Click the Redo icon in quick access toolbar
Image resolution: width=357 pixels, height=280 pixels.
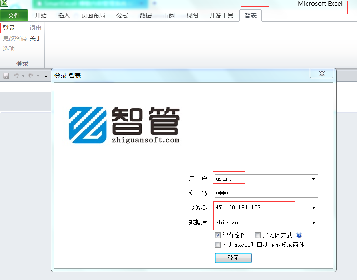point(31,76)
